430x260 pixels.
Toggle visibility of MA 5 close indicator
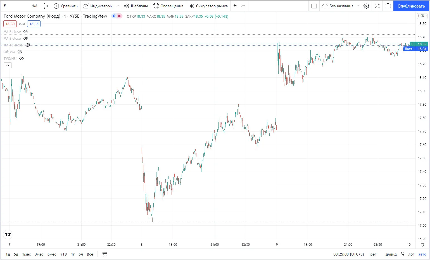tap(26, 32)
